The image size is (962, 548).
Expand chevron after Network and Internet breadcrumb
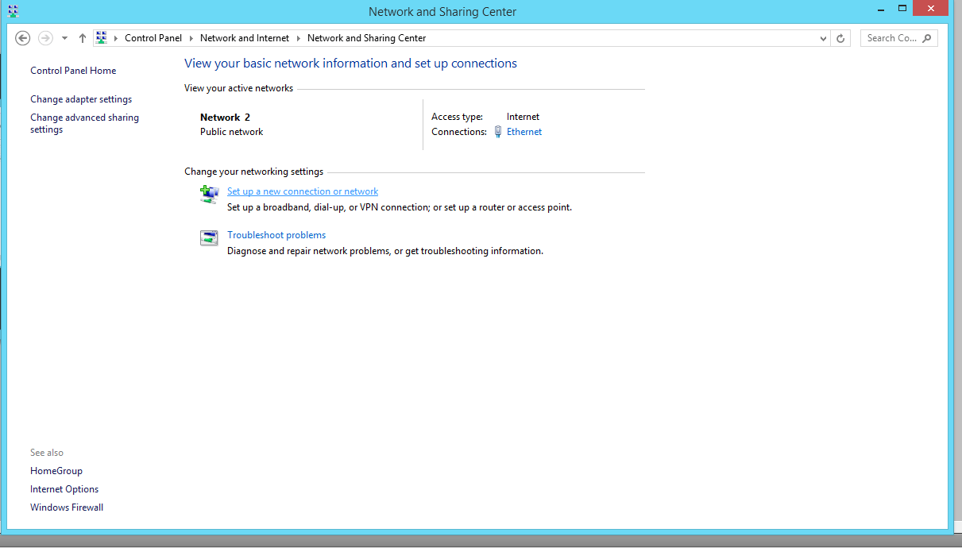click(299, 38)
